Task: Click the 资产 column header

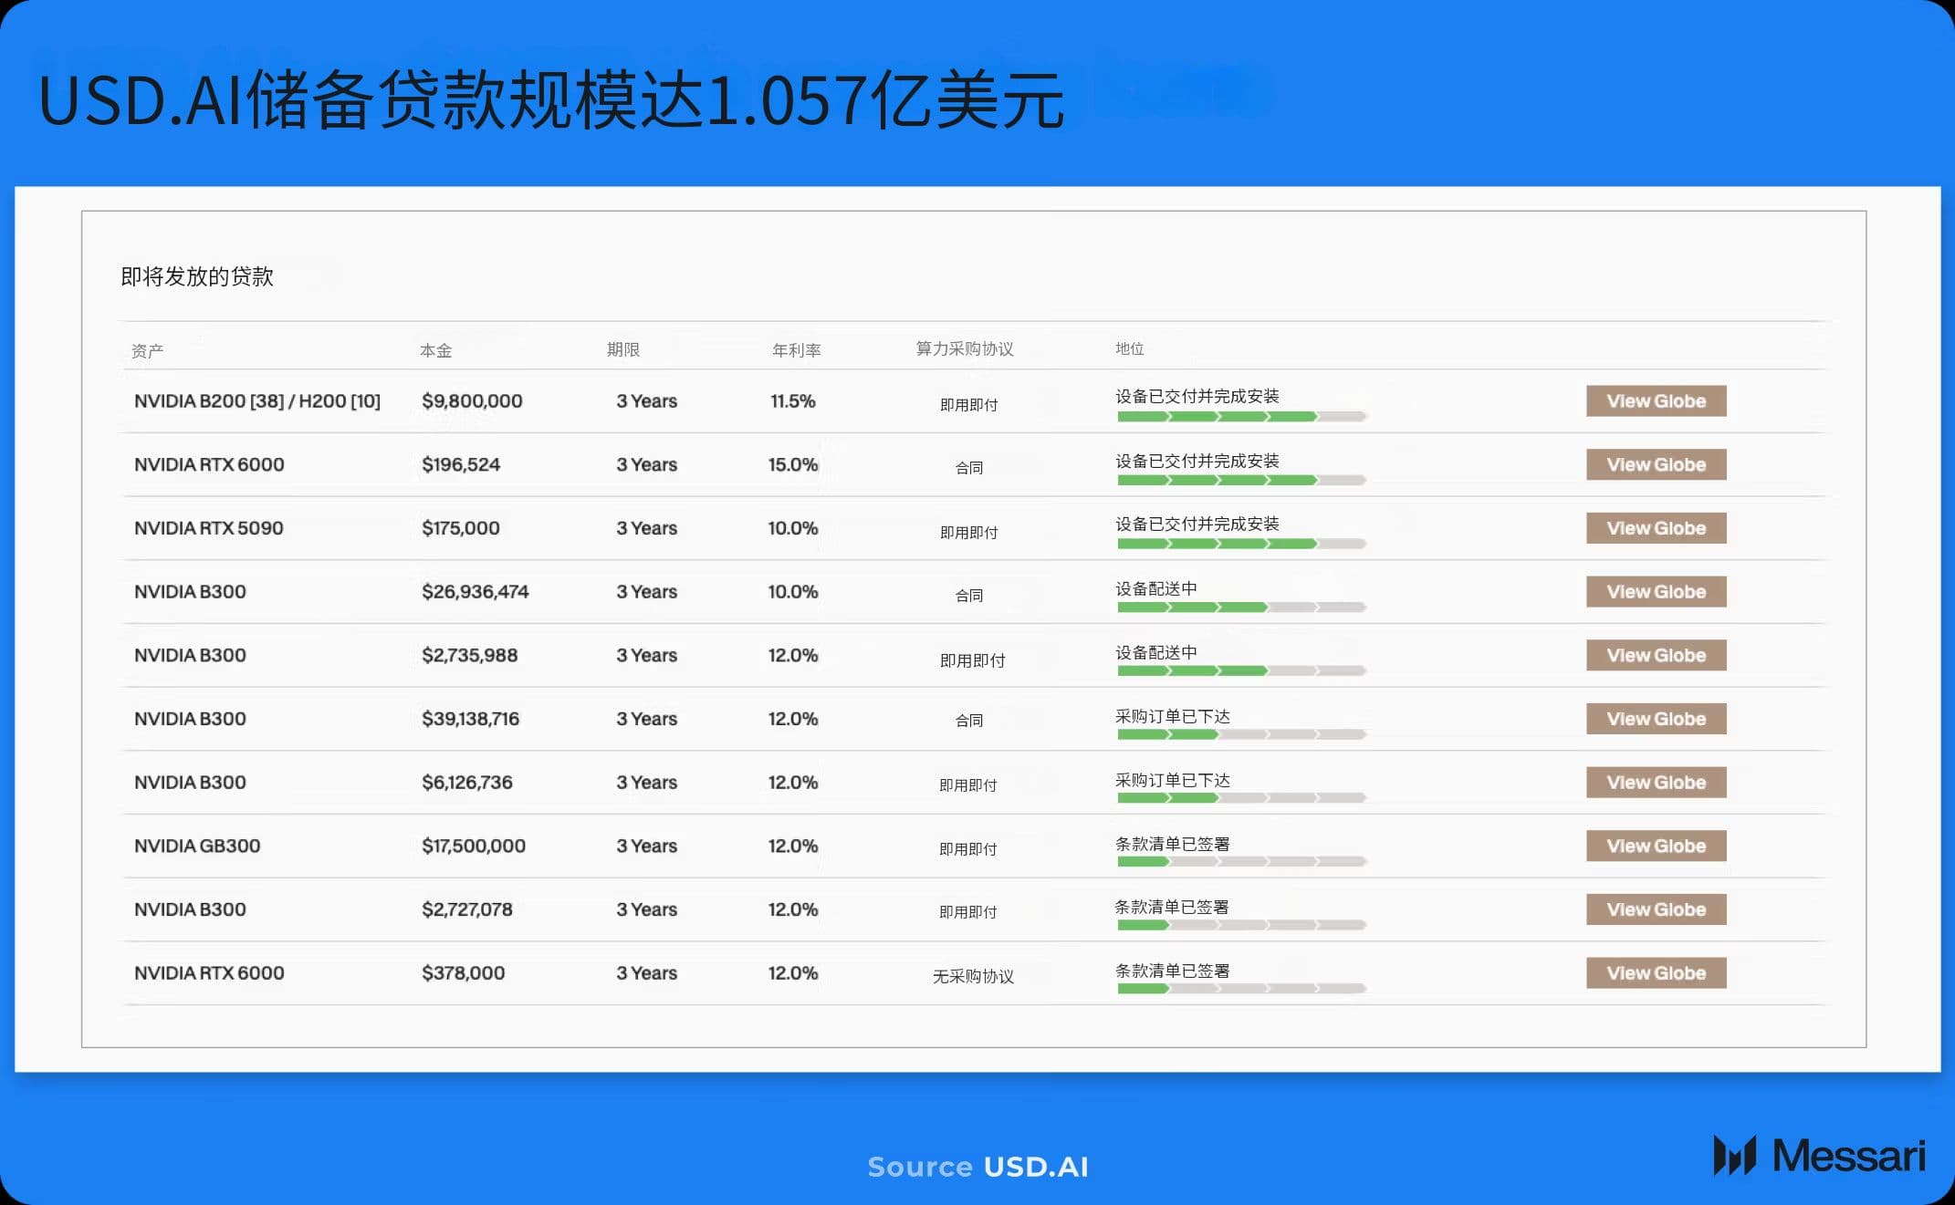Action: (x=147, y=351)
